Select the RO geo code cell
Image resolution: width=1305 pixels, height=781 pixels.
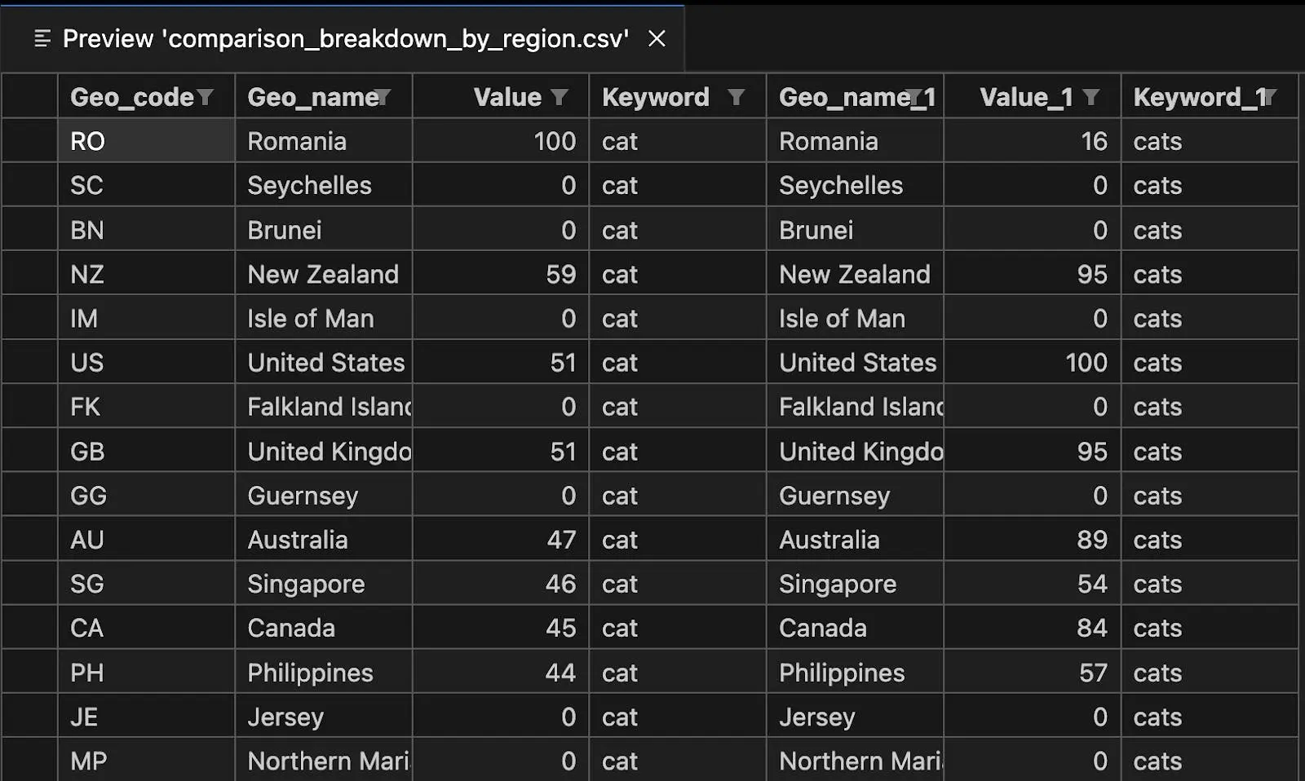point(147,141)
